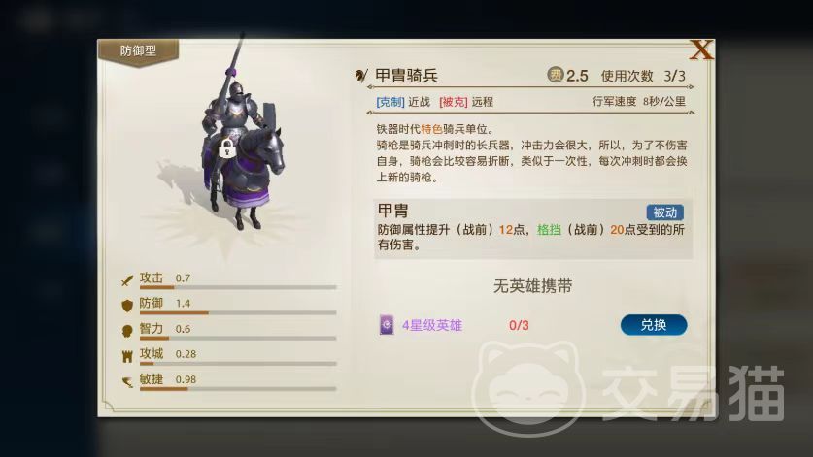Click the 甲胄 skill description box
The image size is (813, 457).
click(x=533, y=228)
